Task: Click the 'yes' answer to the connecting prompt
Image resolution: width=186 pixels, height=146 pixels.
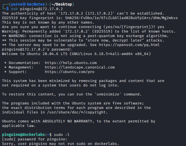Action: [161, 27]
